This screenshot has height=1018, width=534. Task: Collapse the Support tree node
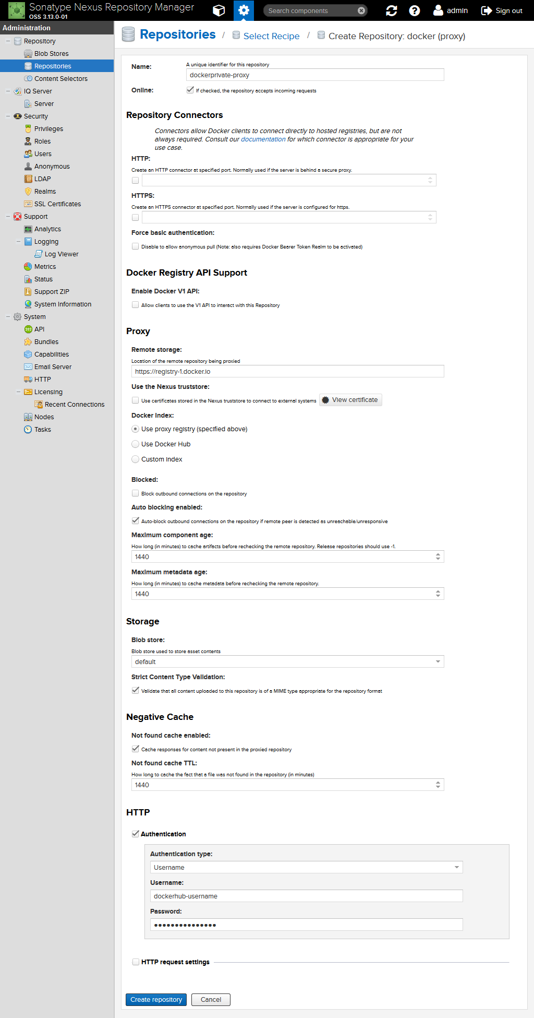coord(8,217)
